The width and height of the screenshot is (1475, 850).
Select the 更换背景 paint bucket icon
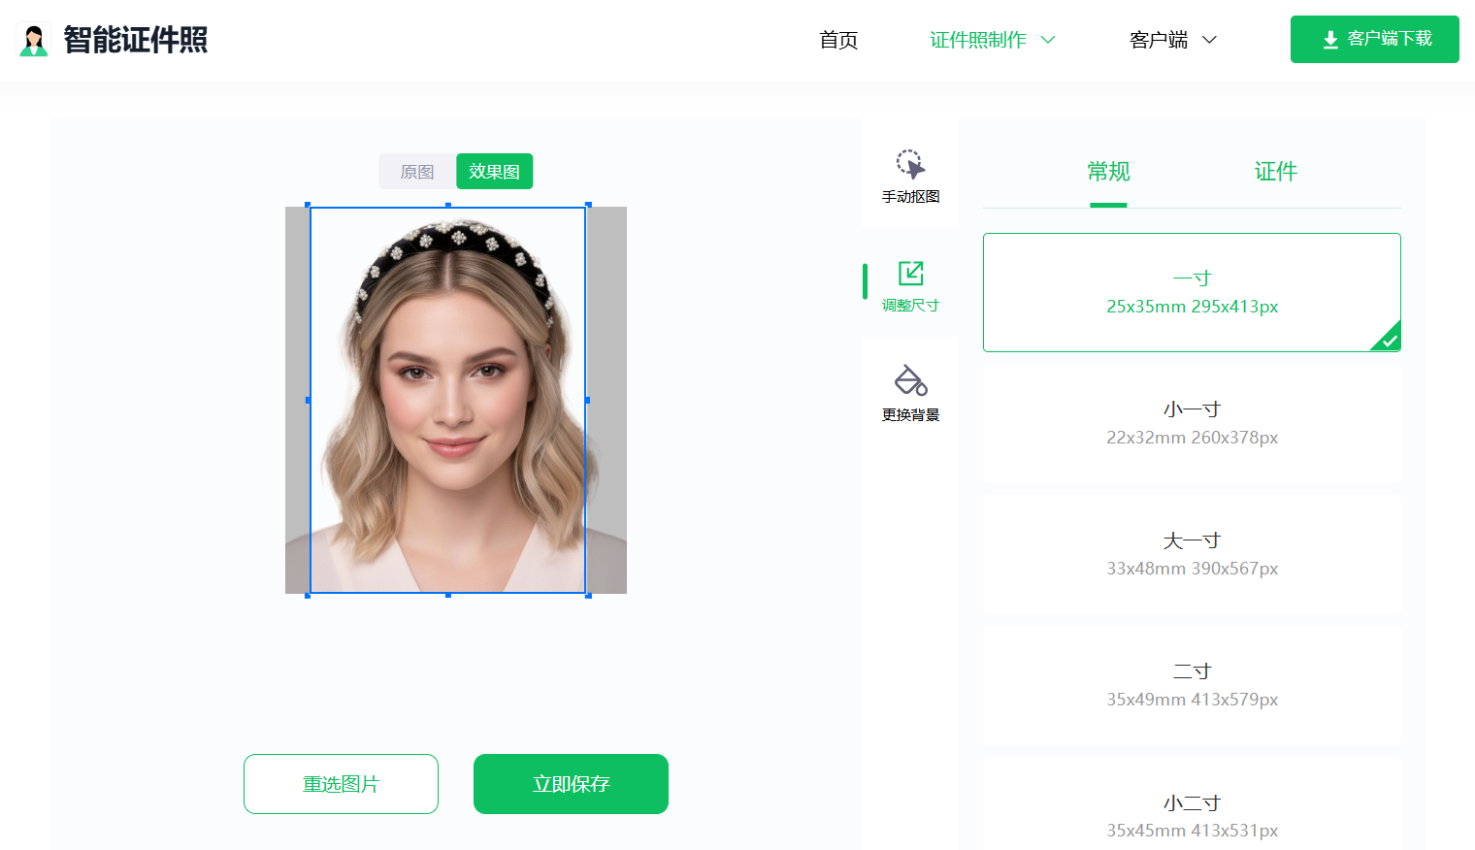coord(910,380)
